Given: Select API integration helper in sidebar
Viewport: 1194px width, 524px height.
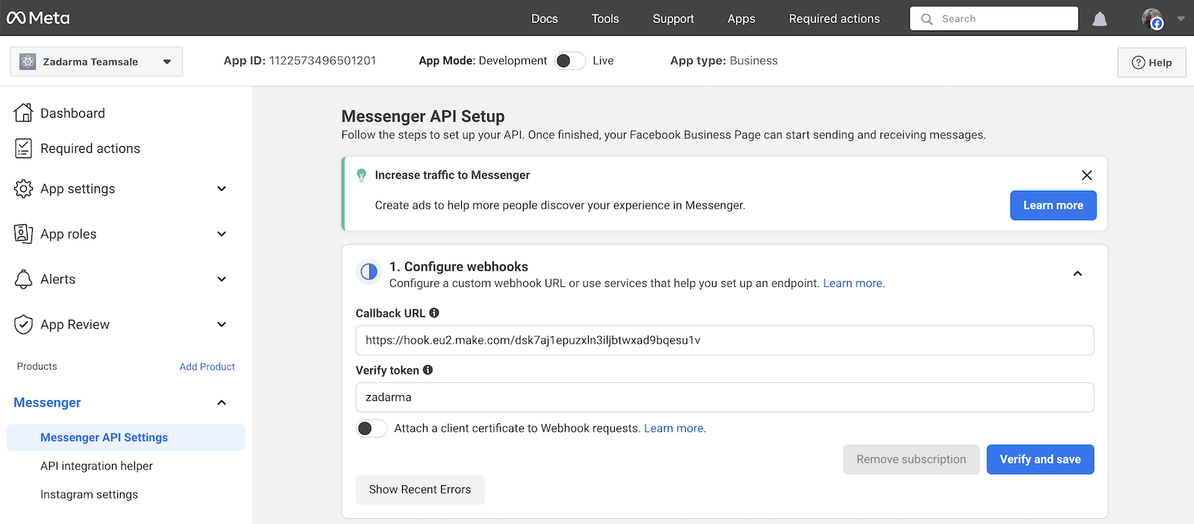Looking at the screenshot, I should click(96, 466).
